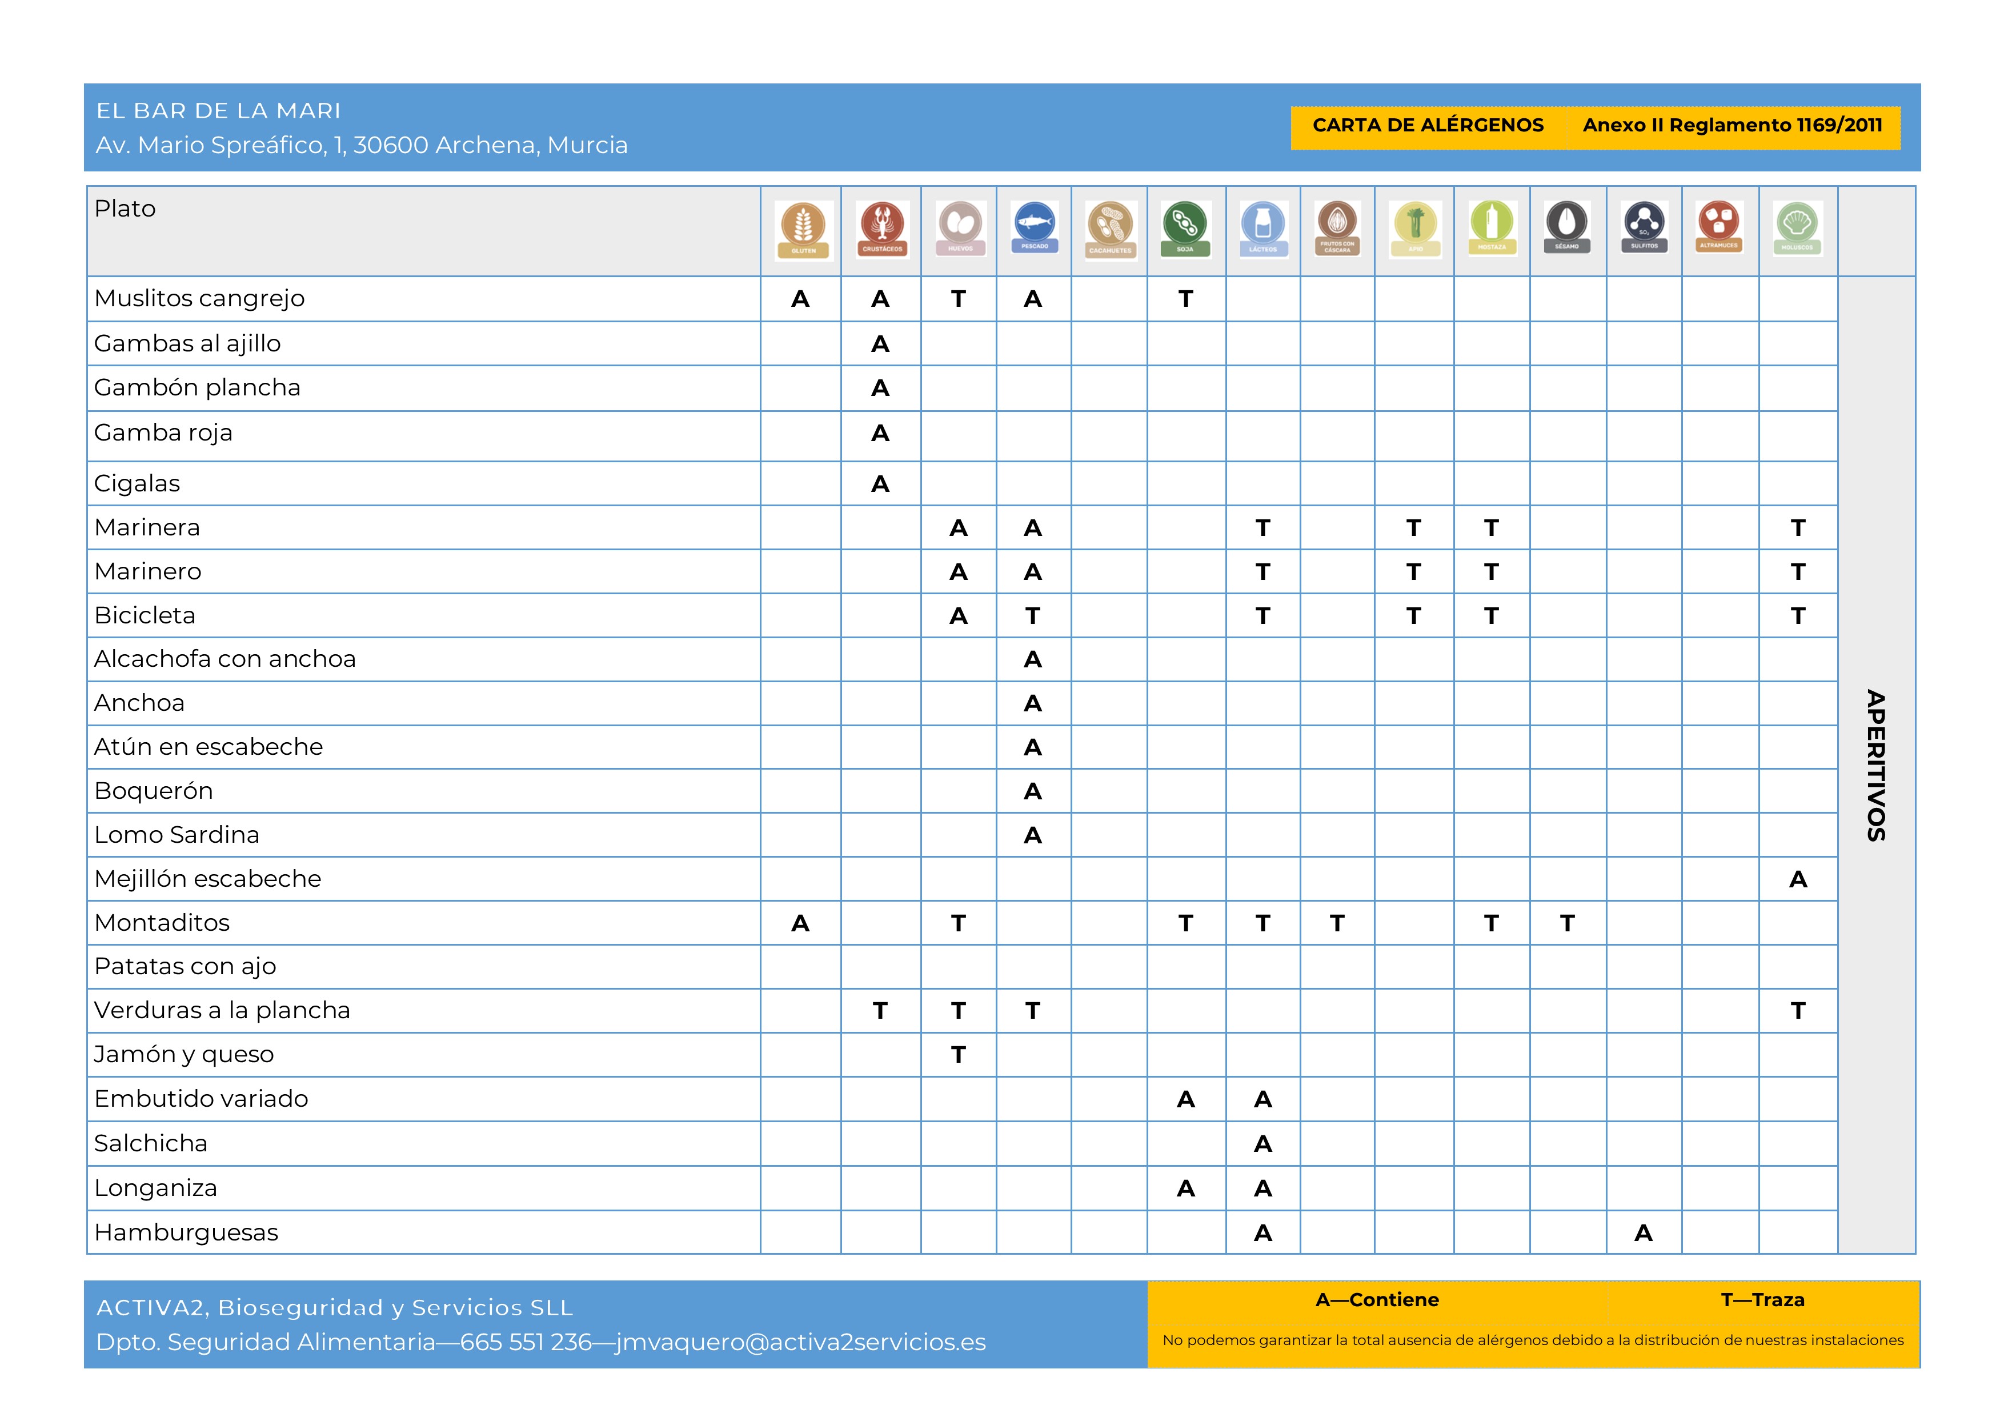Image resolution: width=2004 pixels, height=1417 pixels.
Task: Click the T—Traza legend entry
Action: click(x=1762, y=1300)
